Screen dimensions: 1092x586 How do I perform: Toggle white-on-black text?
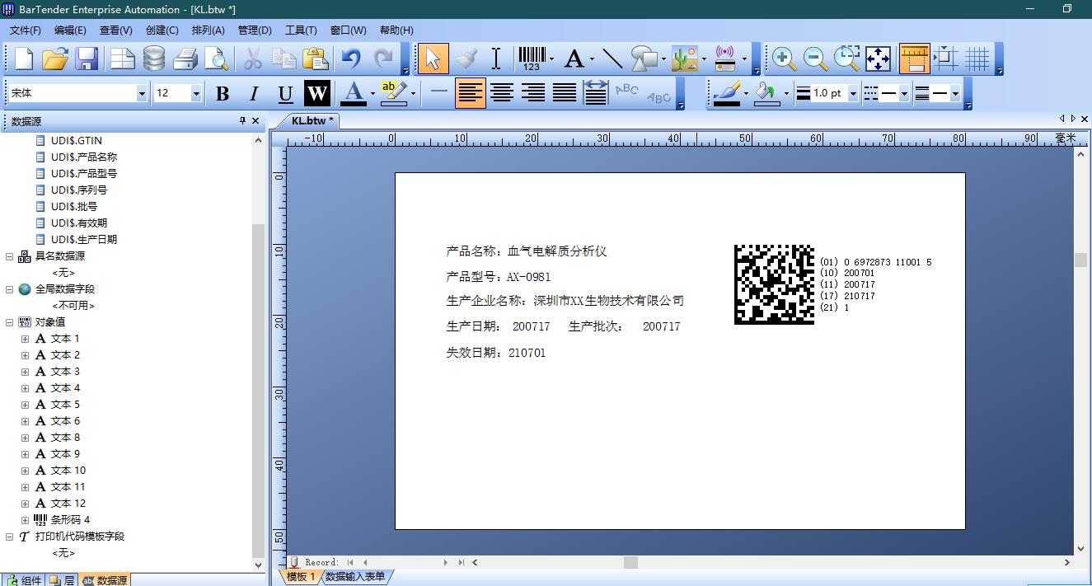pyautogui.click(x=317, y=94)
